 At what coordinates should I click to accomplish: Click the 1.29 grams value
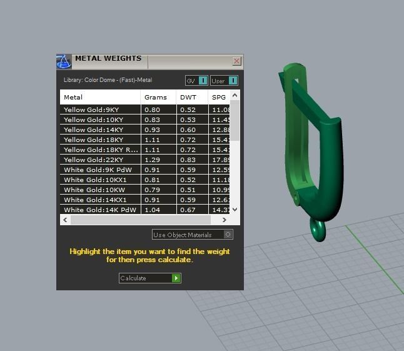[152, 160]
